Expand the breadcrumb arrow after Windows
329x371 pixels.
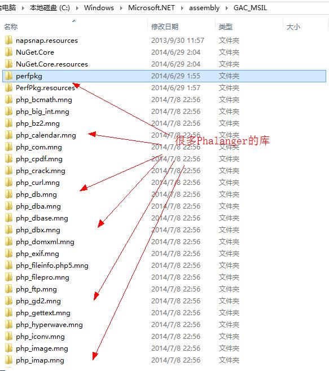(x=121, y=8)
